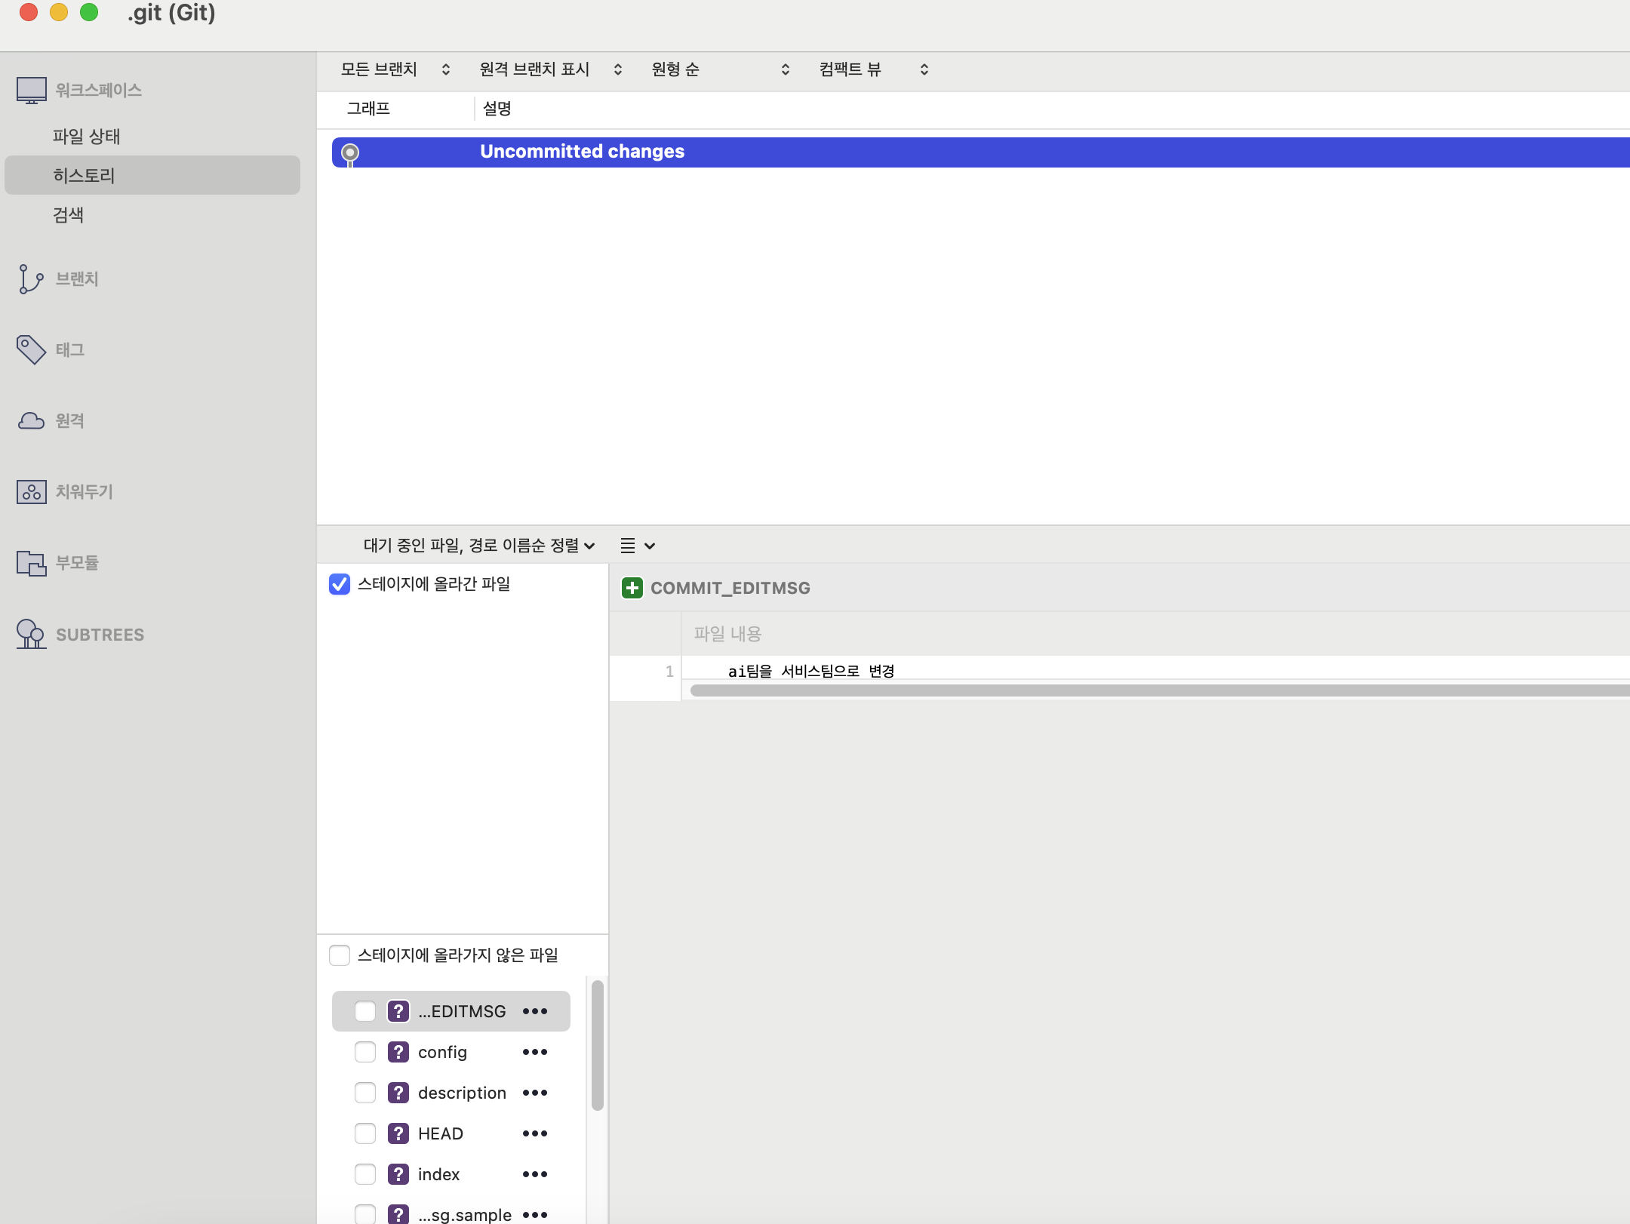This screenshot has width=1630, height=1224.
Task: Open the three-dot menu for config file
Action: point(534,1052)
